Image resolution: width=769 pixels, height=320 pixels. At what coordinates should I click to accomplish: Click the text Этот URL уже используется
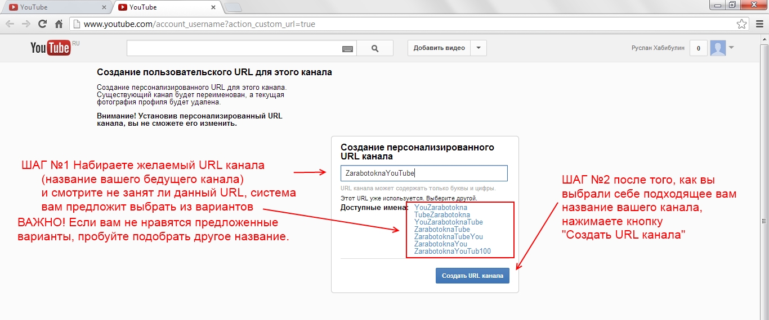pyautogui.click(x=382, y=199)
